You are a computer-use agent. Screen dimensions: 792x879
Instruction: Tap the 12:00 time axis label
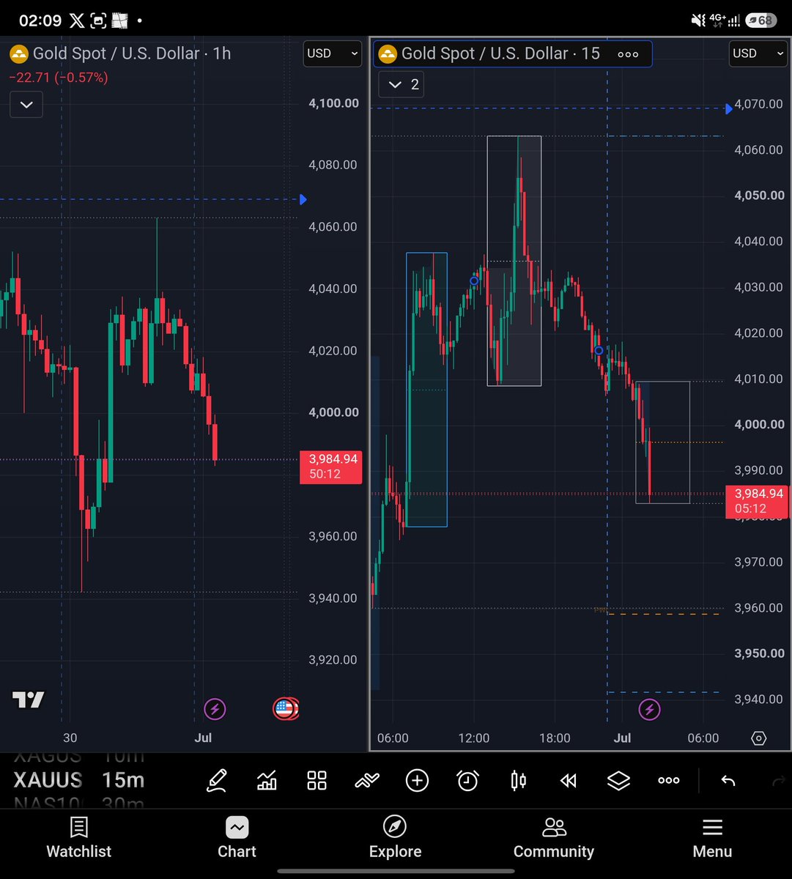pos(474,738)
